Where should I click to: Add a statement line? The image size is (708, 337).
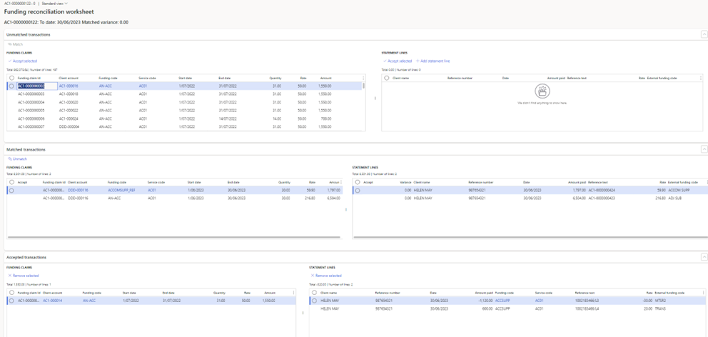tap(433, 61)
